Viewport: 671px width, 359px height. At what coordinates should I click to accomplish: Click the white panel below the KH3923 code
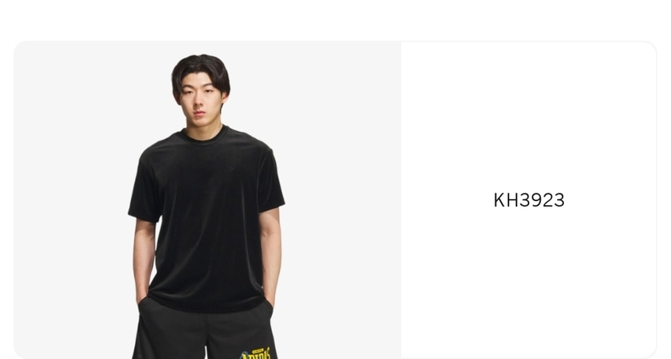point(529,282)
